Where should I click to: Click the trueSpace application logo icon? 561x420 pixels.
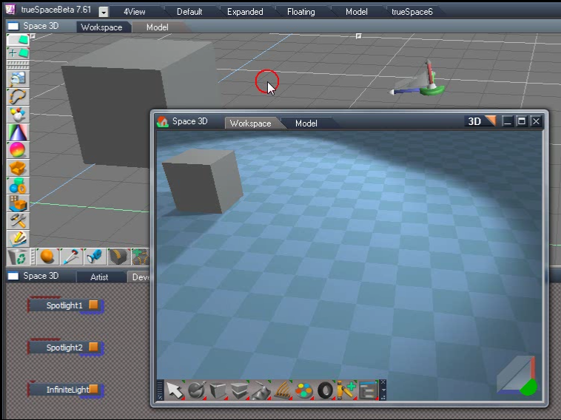point(11,9)
